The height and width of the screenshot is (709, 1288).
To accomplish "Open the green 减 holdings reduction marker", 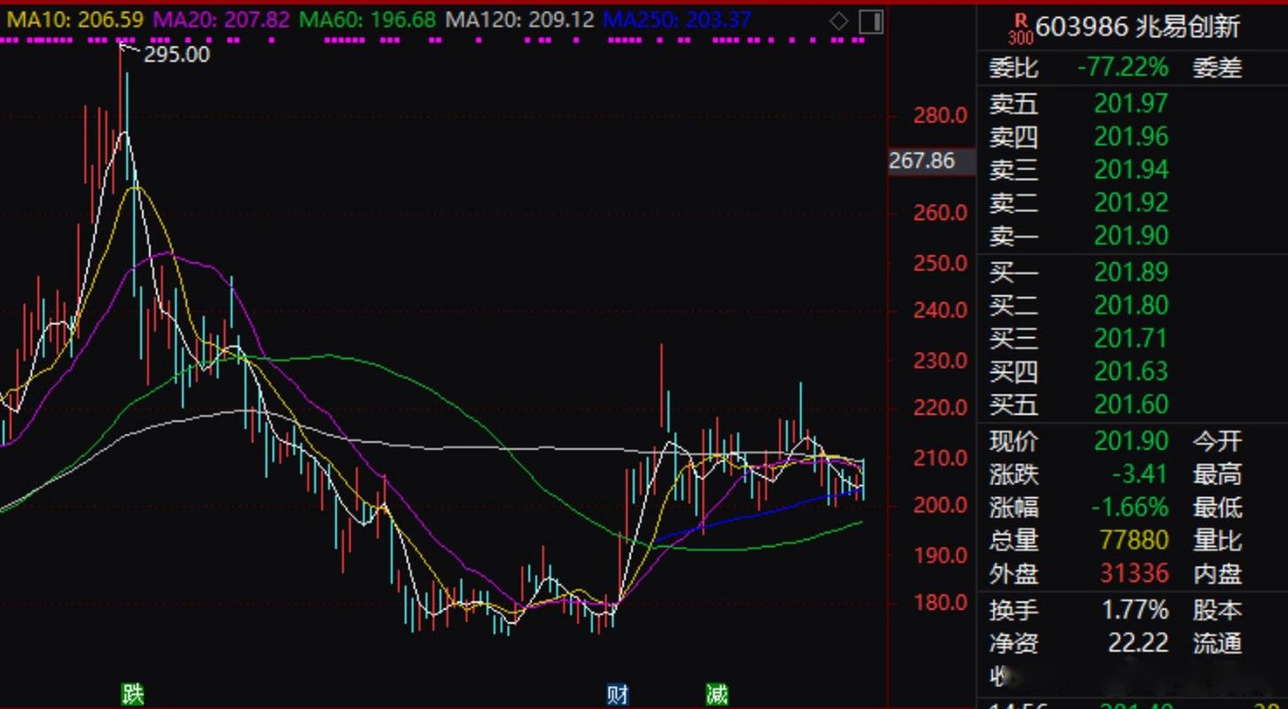I will 716,694.
